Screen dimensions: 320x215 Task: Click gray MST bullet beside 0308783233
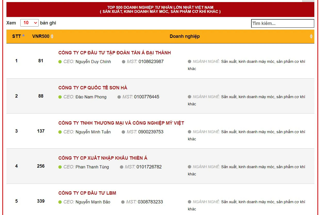[123, 202]
